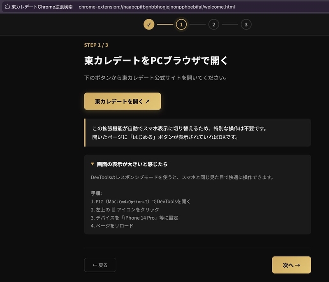Click note line この拡張機能が自動でスマホ表示に切り替えるため
329x282 pixels.
tap(179, 128)
